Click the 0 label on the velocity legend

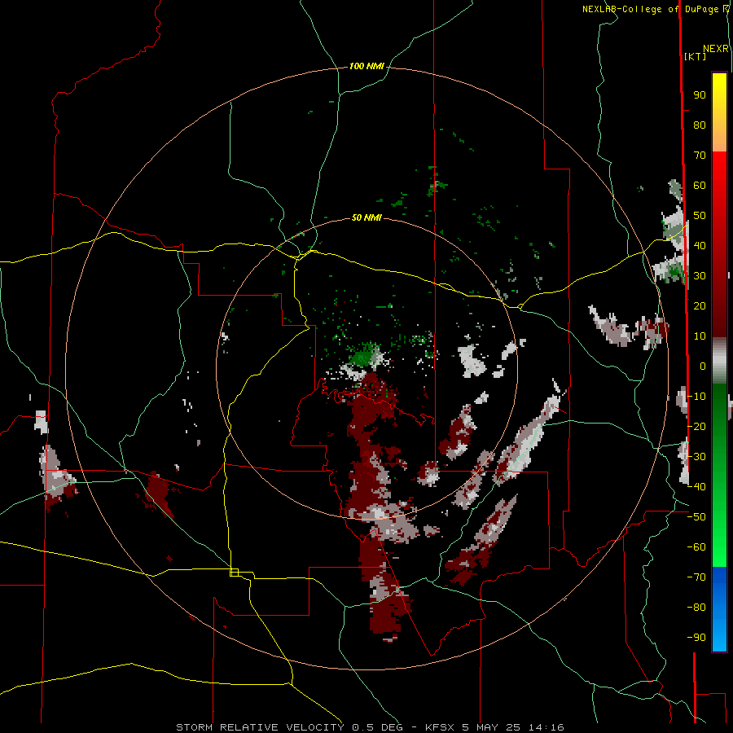pyautogui.click(x=703, y=366)
